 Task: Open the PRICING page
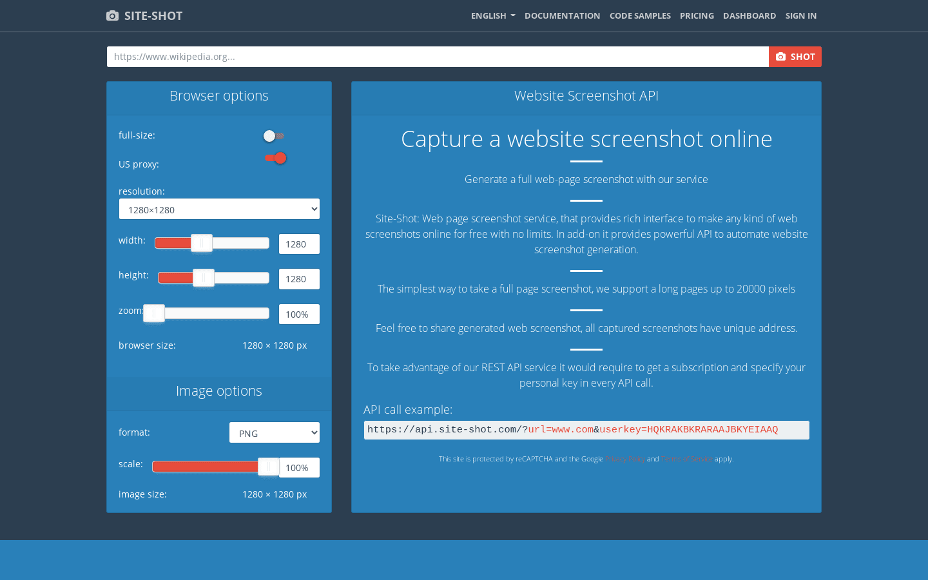697,15
